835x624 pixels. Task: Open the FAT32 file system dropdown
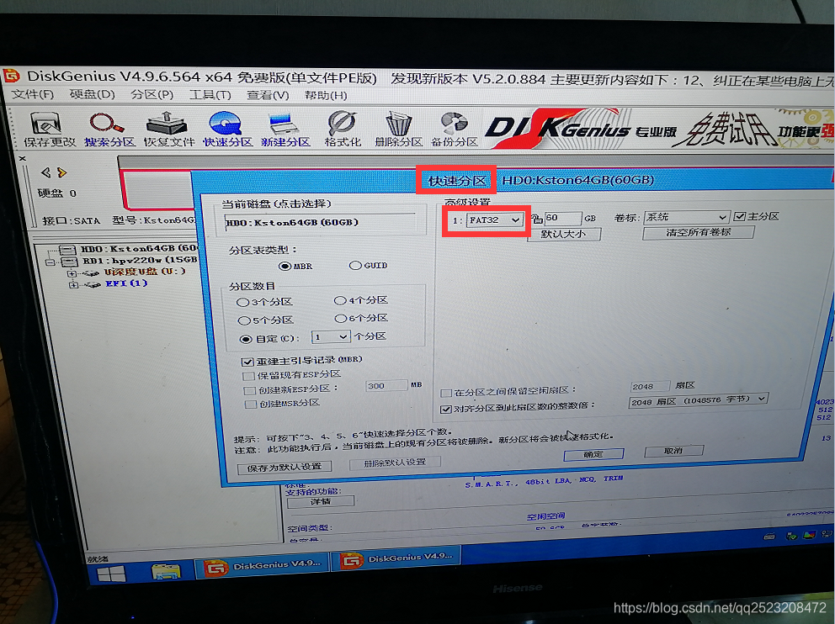pos(494,220)
